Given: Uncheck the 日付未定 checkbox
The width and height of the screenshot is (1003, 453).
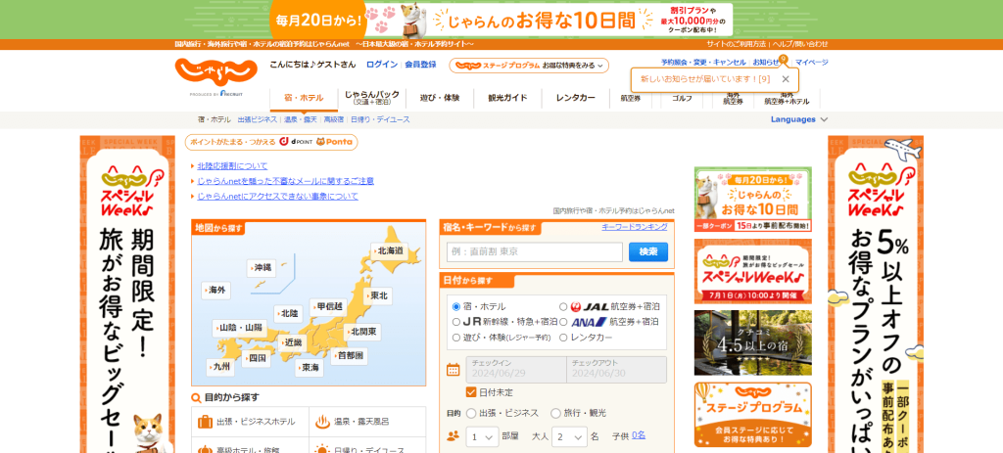Looking at the screenshot, I should 471,392.
